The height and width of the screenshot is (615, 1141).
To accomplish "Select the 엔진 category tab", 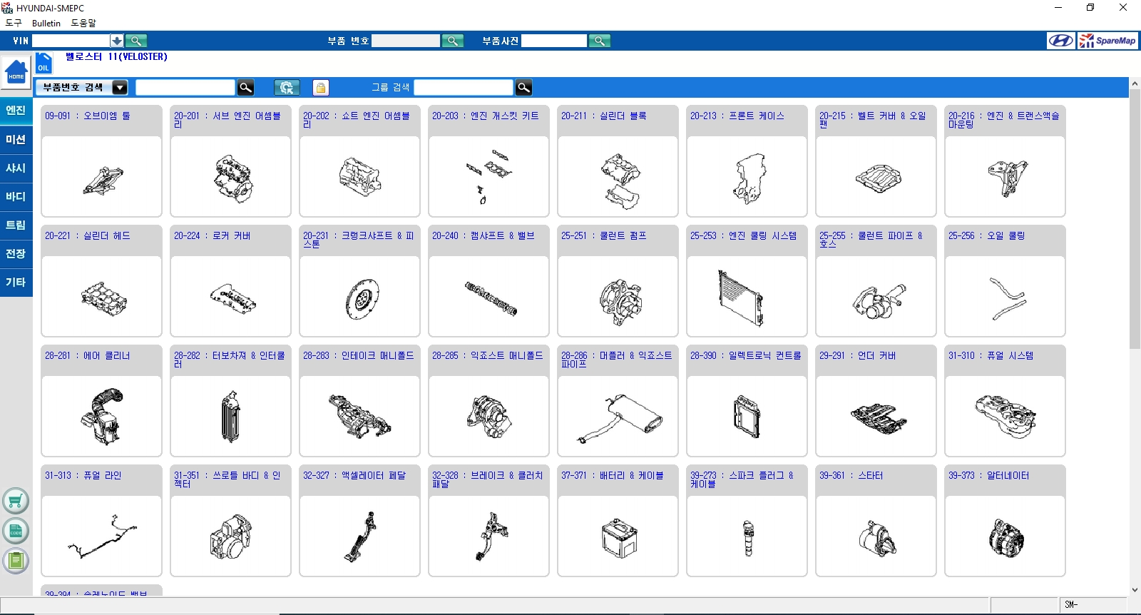I will click(x=16, y=111).
